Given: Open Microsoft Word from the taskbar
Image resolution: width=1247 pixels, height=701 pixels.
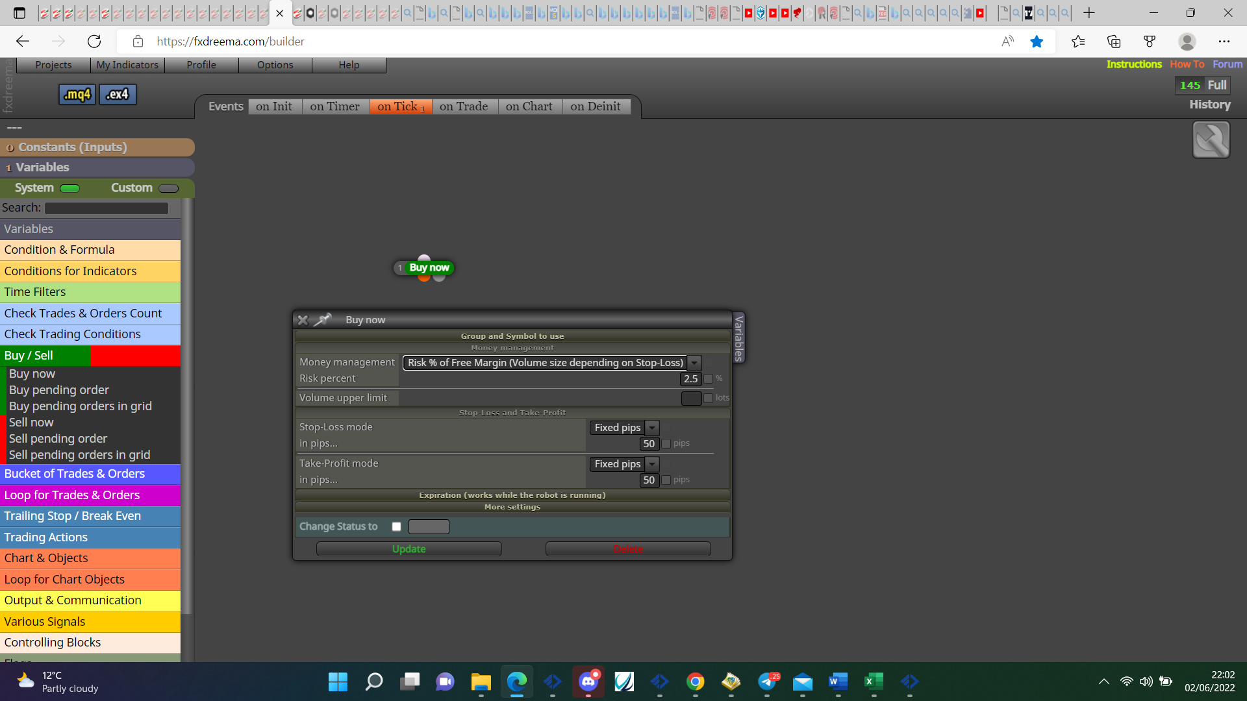Looking at the screenshot, I should tap(838, 682).
